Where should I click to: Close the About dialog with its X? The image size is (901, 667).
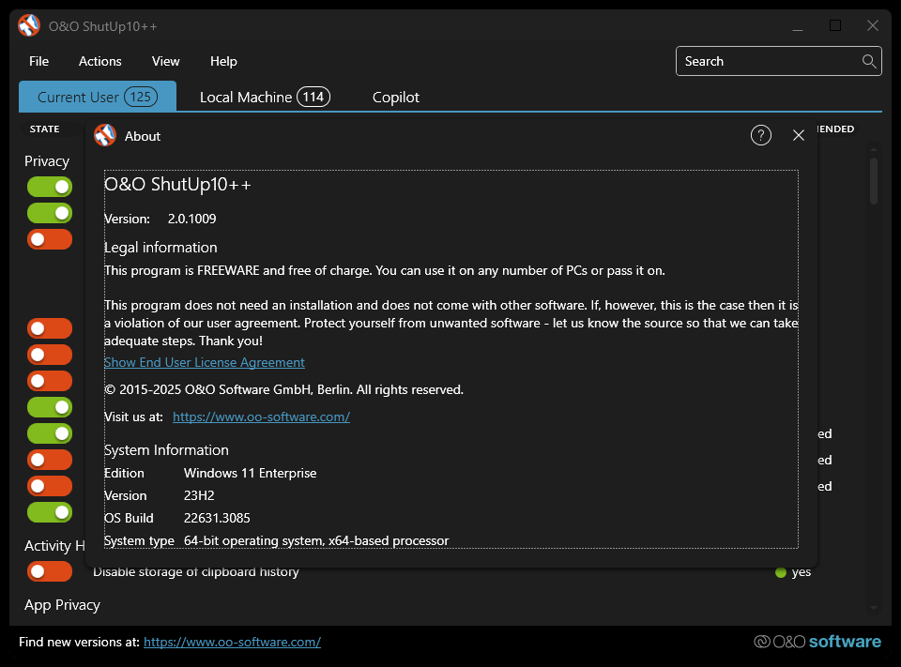coord(798,136)
